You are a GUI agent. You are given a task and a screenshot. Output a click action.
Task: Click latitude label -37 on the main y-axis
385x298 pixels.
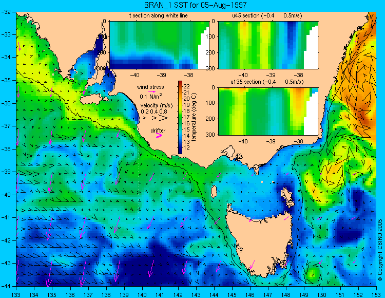pyautogui.click(x=6, y=126)
